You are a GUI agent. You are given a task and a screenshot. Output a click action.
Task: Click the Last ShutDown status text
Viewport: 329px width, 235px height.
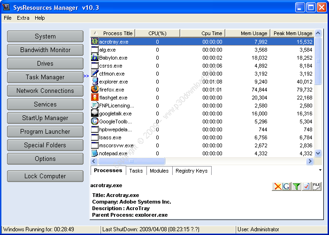[x=151, y=229]
